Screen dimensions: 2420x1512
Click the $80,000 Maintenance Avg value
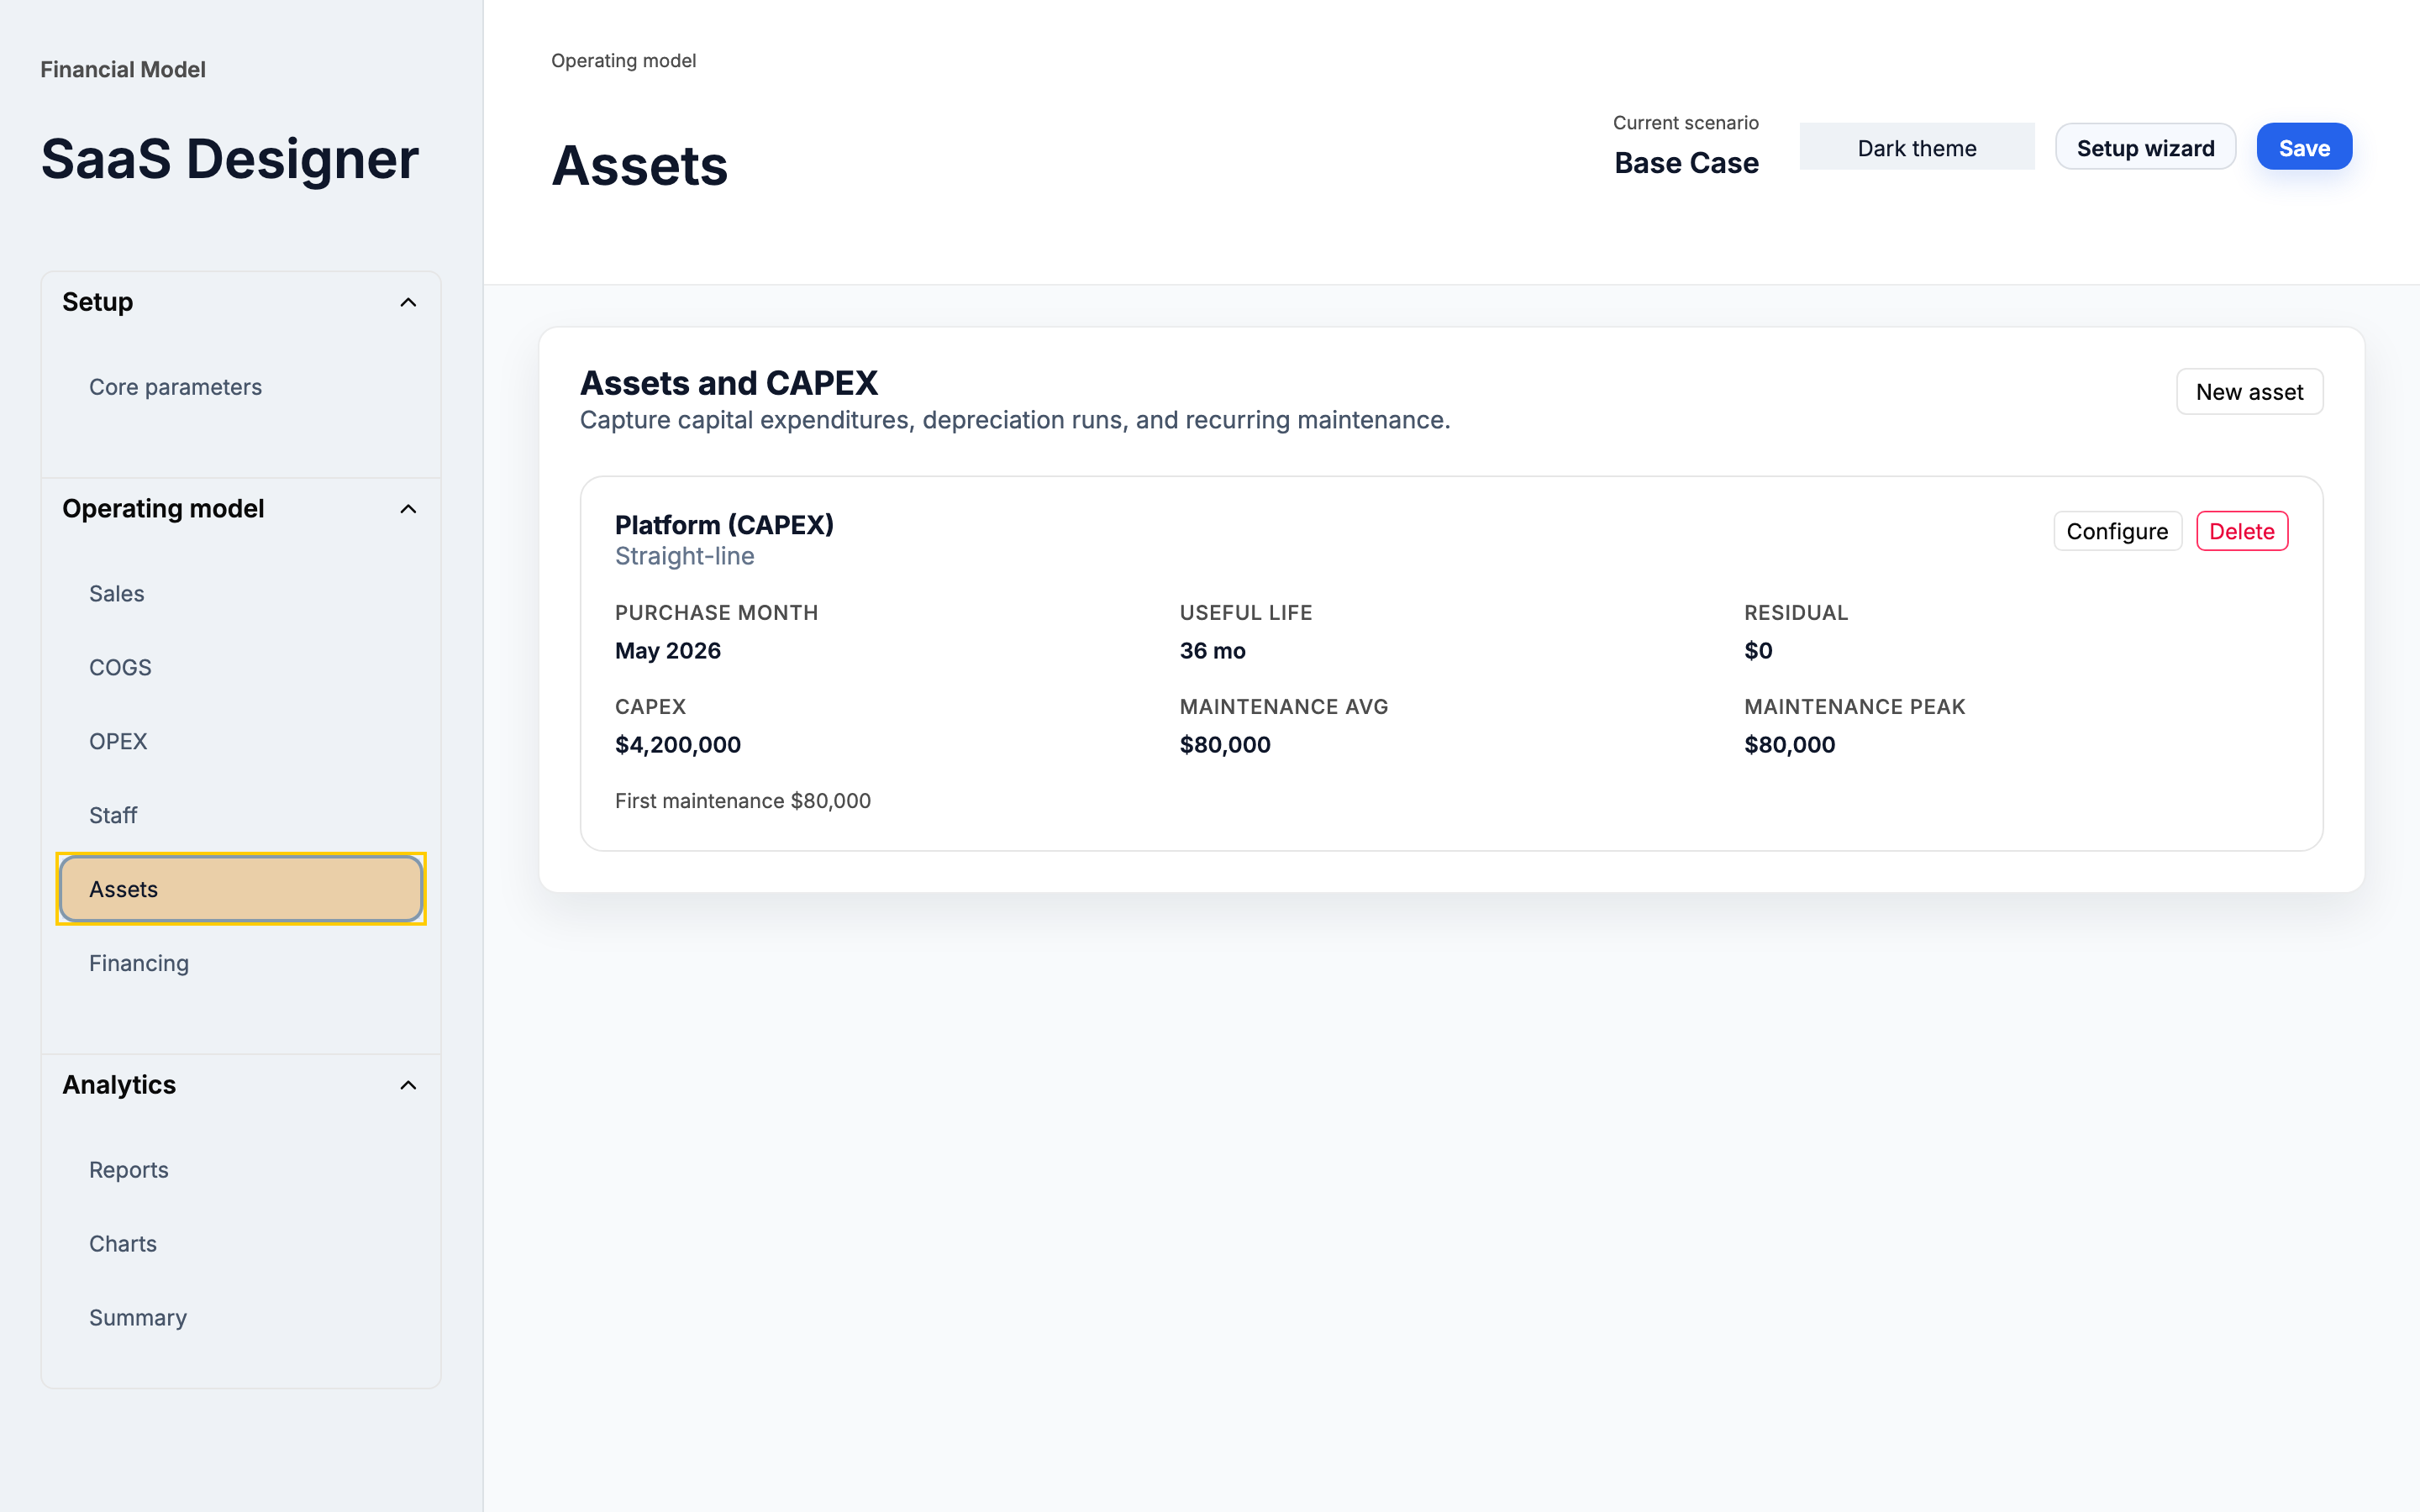click(x=1225, y=745)
